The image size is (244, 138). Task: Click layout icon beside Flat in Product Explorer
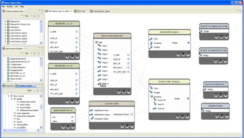[22, 16]
